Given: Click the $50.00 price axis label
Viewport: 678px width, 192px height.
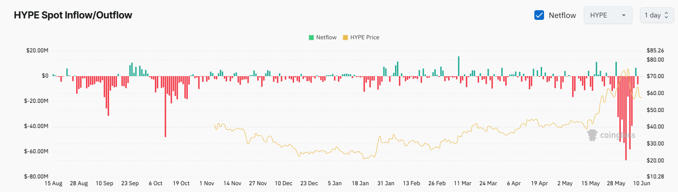Looking at the screenshot, I should pyautogui.click(x=655, y=110).
